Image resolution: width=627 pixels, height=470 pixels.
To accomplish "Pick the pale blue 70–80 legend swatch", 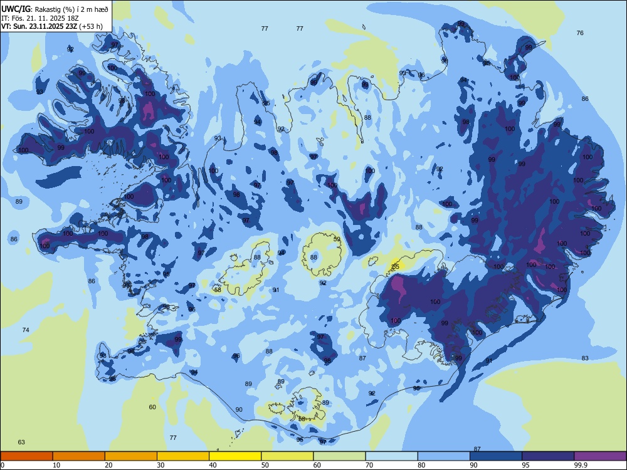I will pos(391,456).
